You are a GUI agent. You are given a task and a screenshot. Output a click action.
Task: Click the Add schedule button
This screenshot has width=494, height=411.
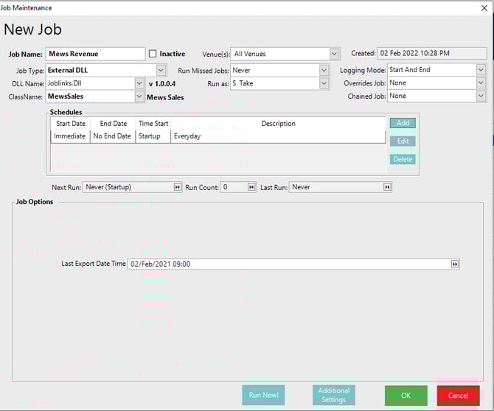pyautogui.click(x=403, y=123)
